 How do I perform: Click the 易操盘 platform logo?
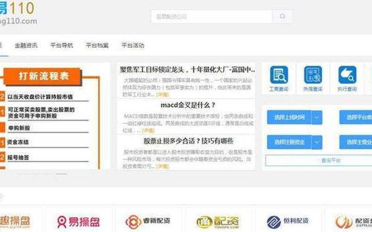point(78,221)
